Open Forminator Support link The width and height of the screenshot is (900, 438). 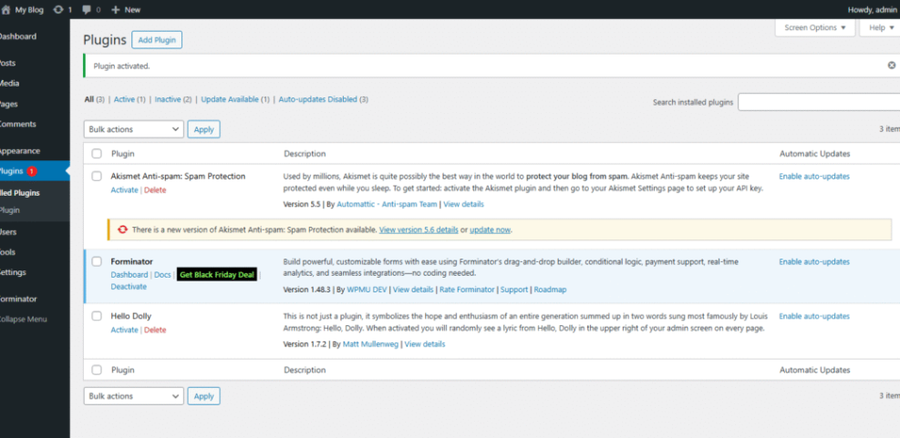(x=513, y=290)
